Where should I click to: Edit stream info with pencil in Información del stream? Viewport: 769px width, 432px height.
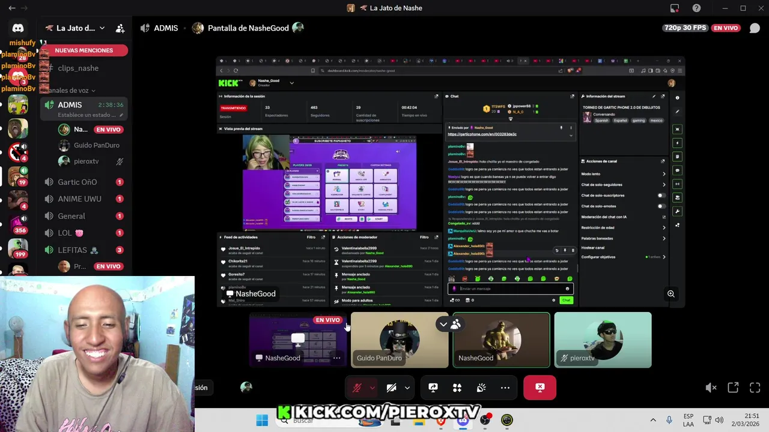(x=654, y=96)
